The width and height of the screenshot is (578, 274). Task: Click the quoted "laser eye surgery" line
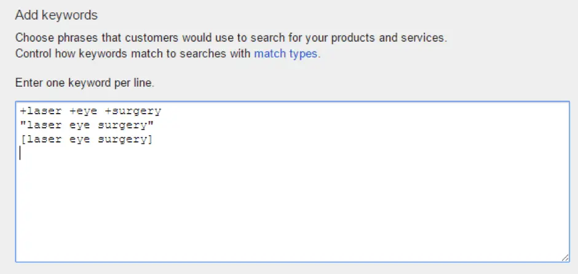(87, 125)
